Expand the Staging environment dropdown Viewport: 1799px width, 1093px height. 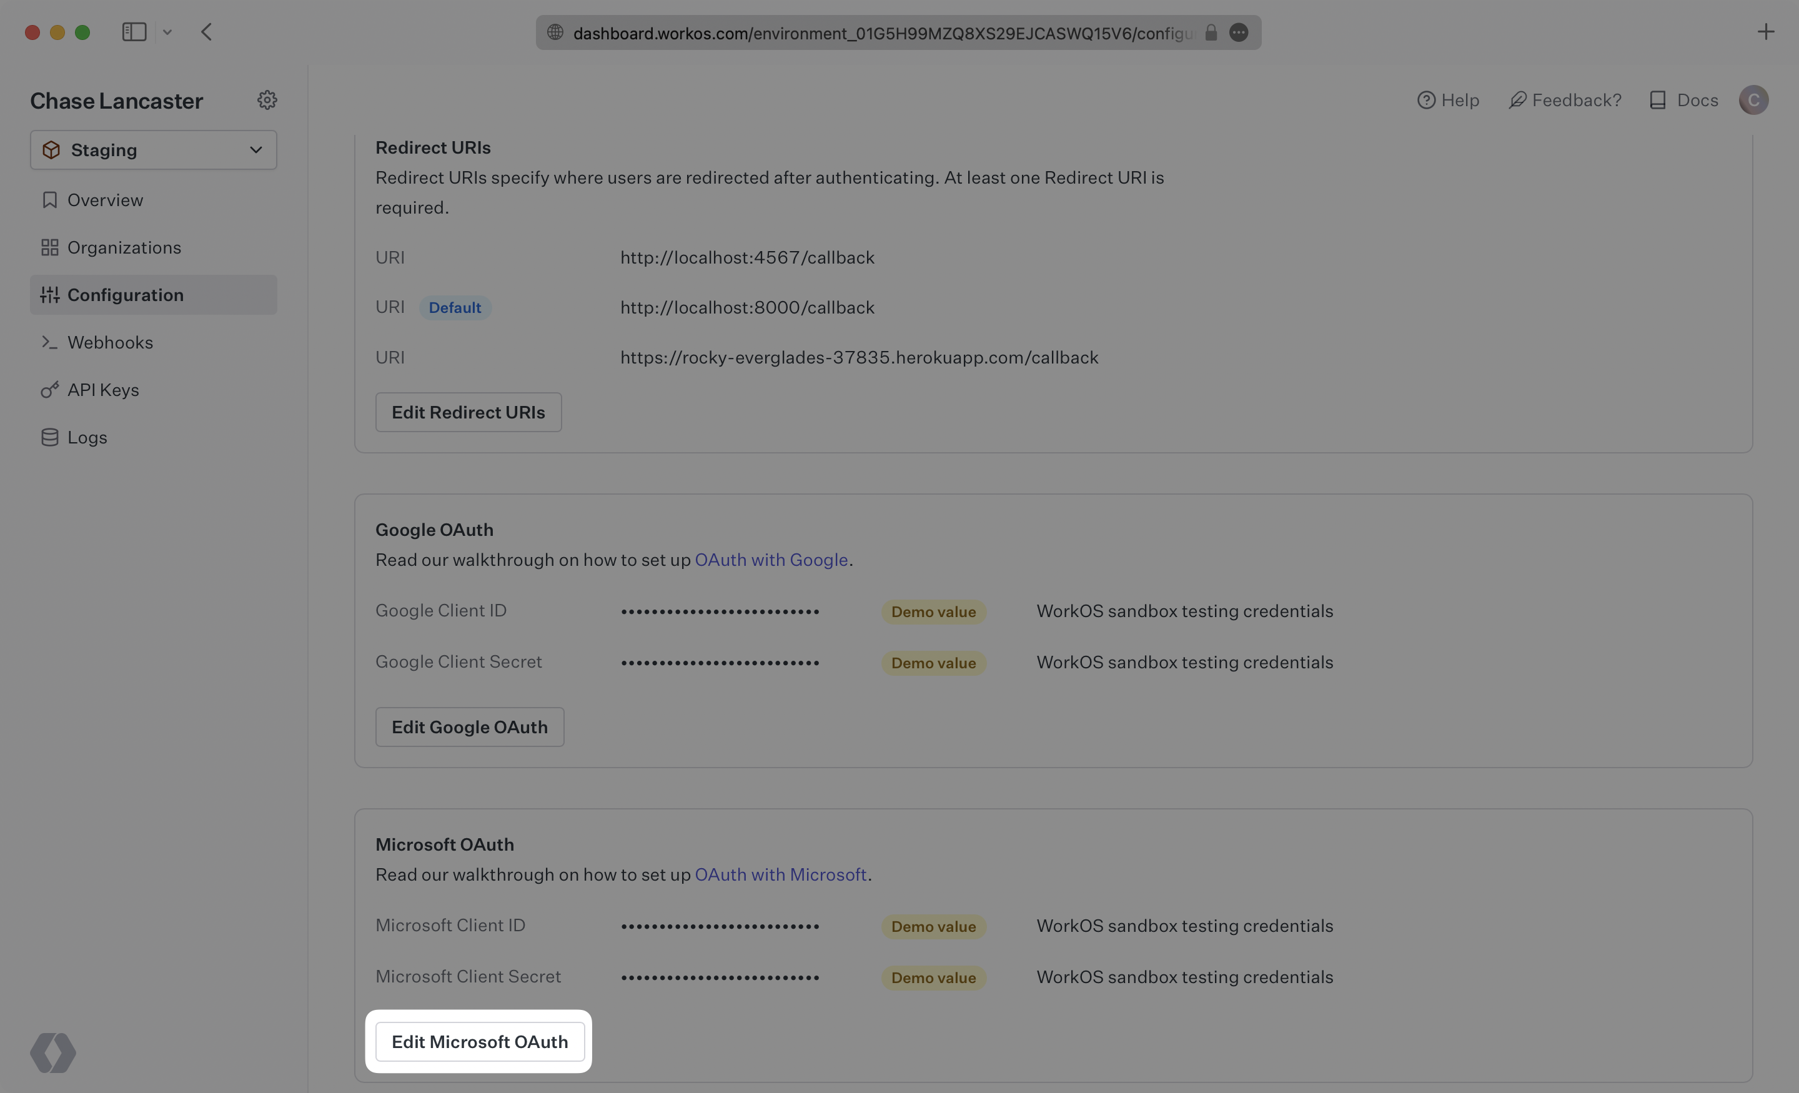point(255,150)
